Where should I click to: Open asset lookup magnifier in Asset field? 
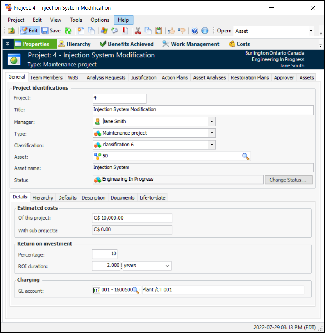[x=246, y=156]
